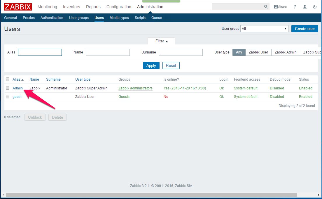The image size is (322, 199).
Task: Open the user profile icon
Action: pyautogui.click(x=305, y=7)
